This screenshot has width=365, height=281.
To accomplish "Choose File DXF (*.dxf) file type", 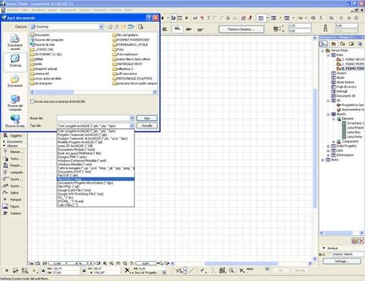I will tap(96, 176).
